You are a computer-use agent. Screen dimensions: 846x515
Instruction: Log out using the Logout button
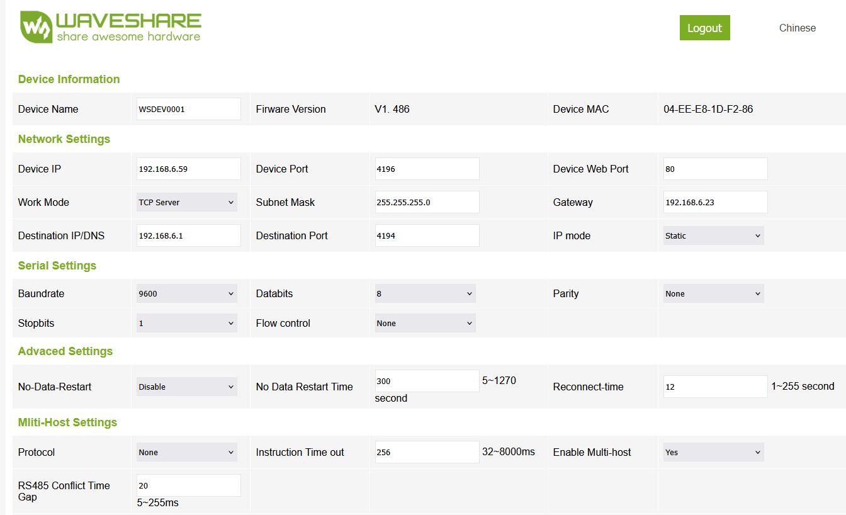pos(704,28)
